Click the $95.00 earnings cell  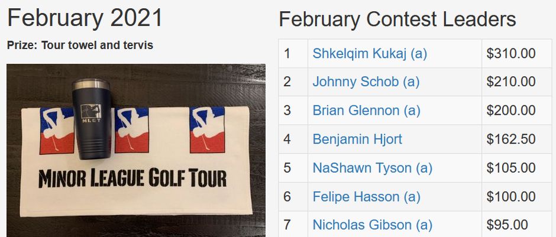(x=516, y=224)
